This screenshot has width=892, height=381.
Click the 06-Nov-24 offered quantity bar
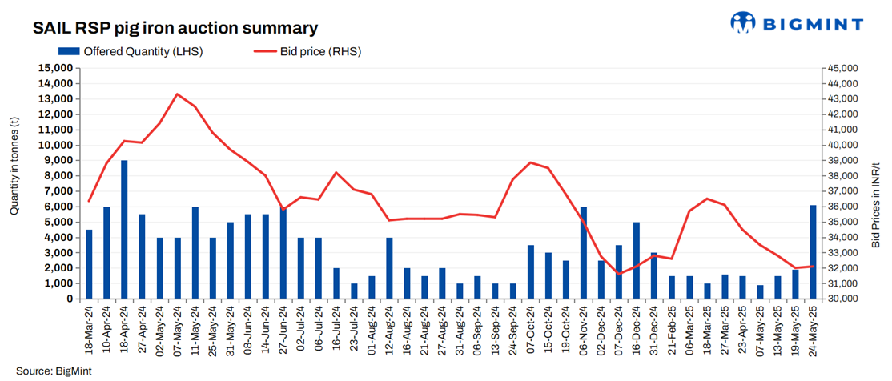pos(584,252)
